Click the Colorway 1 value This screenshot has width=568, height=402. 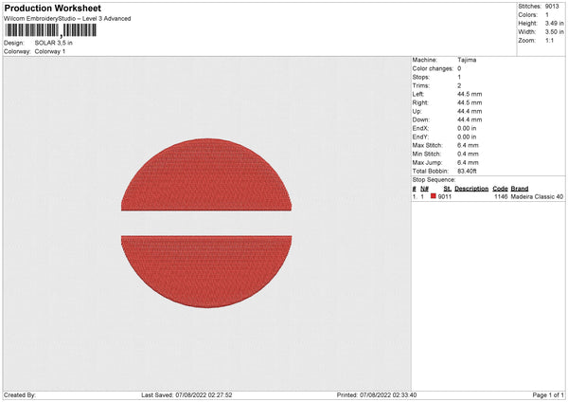pos(50,51)
